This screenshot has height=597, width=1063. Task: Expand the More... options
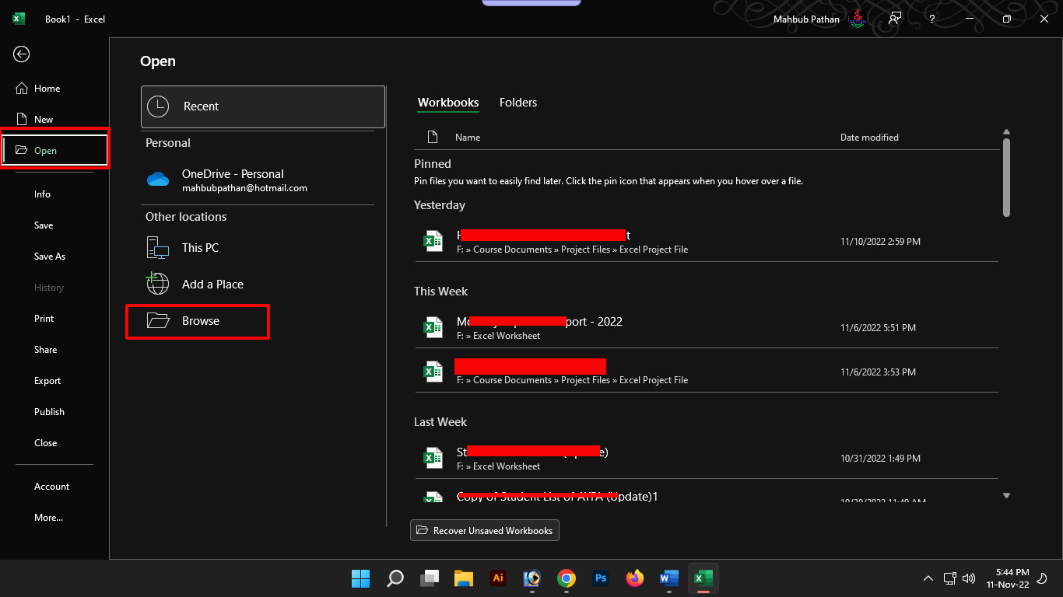(x=48, y=518)
